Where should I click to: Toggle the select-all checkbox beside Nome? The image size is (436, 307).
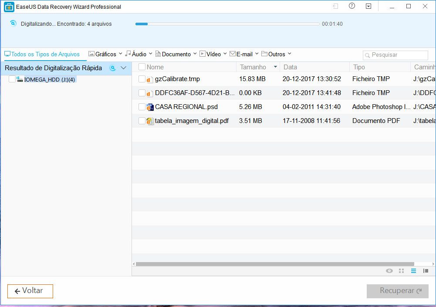pyautogui.click(x=142, y=67)
